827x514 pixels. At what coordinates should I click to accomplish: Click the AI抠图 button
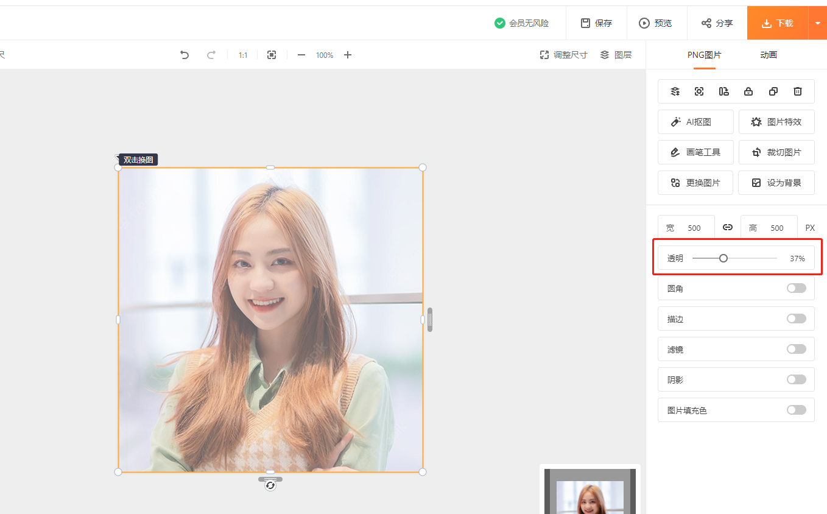pos(695,122)
